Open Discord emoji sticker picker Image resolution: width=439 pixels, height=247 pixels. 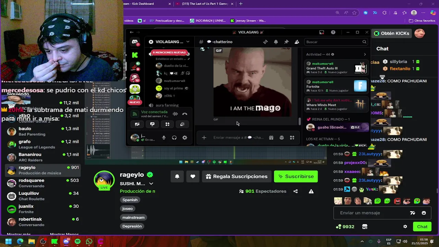282,138
